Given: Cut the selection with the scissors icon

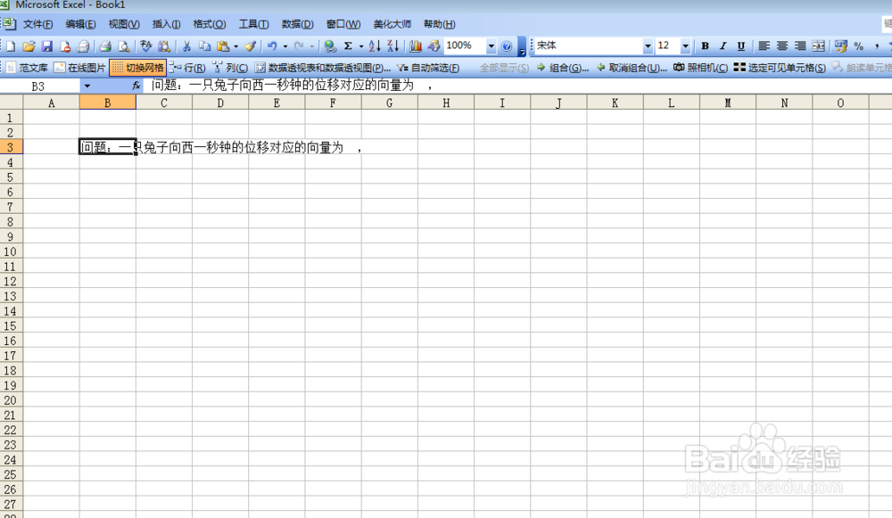Looking at the screenshot, I should coord(186,46).
